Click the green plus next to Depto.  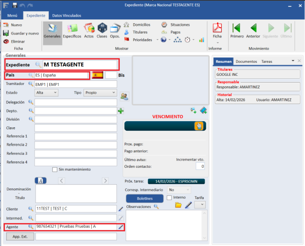tap(121, 111)
